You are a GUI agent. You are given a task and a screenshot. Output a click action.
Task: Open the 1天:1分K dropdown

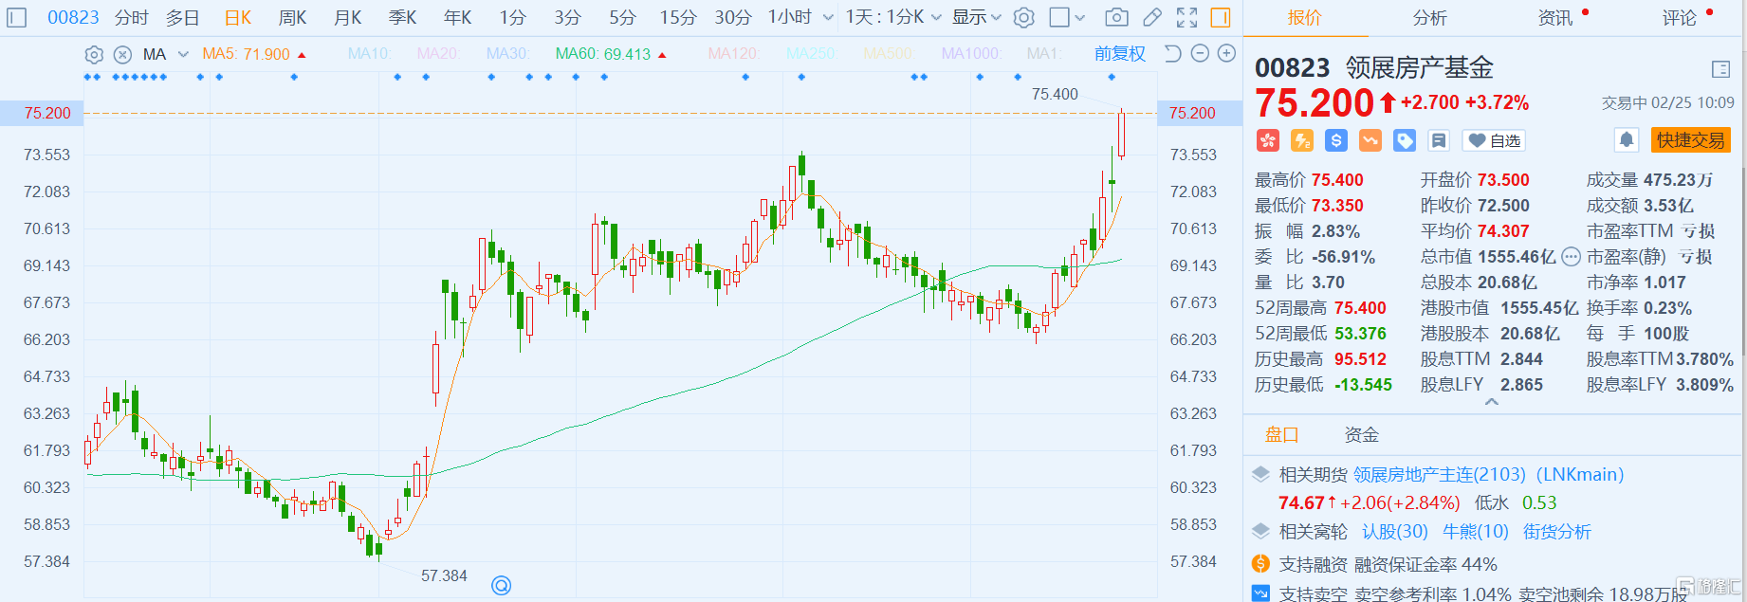pyautogui.click(x=893, y=17)
